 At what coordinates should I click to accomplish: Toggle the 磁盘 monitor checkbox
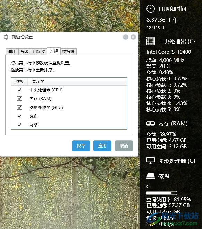19,116
